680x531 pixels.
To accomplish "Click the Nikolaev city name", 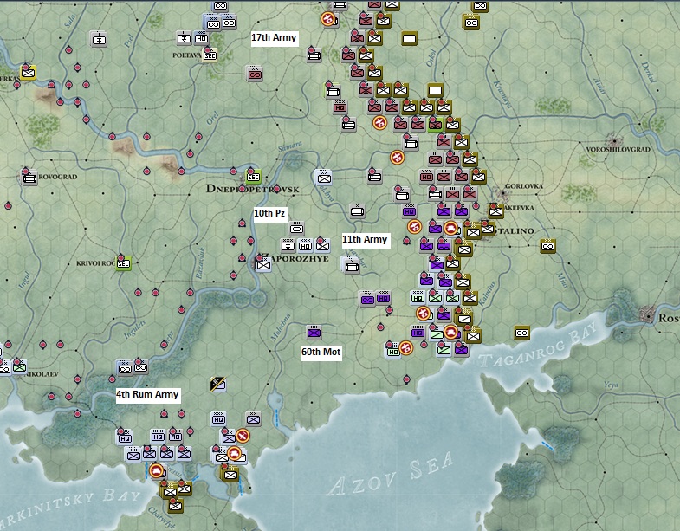I will (x=42, y=374).
